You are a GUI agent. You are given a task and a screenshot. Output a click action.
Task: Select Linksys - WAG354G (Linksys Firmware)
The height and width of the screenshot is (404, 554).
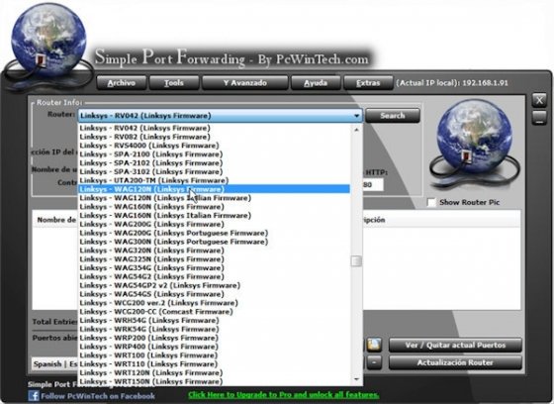214,267
